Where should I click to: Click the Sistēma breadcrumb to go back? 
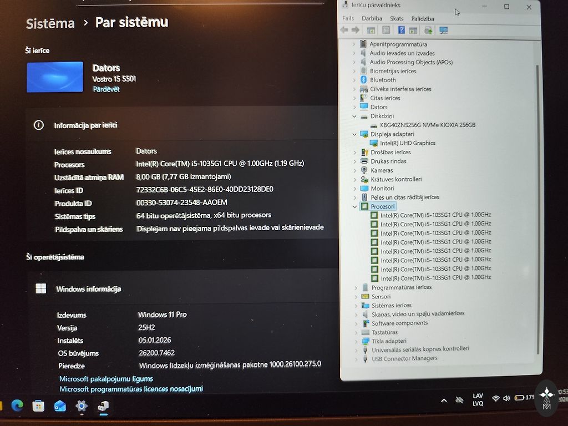tap(50, 23)
